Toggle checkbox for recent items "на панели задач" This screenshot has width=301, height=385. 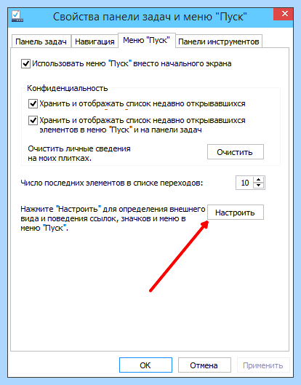[33, 121]
